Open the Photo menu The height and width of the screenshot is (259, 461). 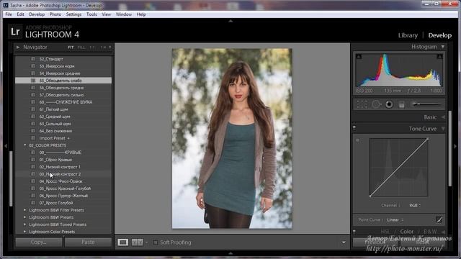55,14
